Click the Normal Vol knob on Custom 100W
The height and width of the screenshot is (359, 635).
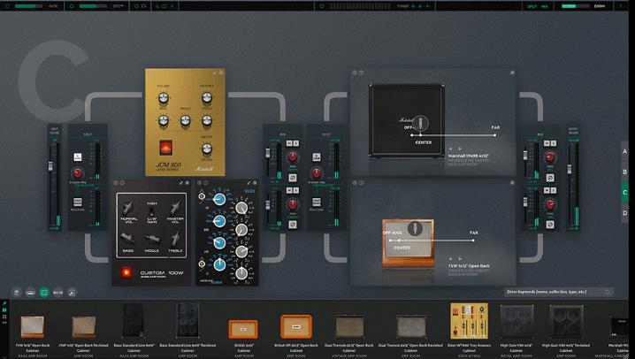[x=128, y=208]
